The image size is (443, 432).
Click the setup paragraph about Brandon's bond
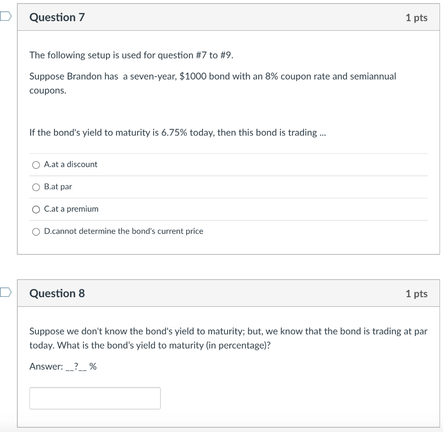tap(212, 83)
